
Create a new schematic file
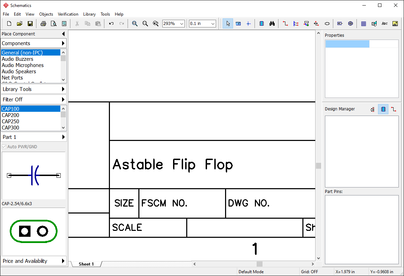pos(9,24)
